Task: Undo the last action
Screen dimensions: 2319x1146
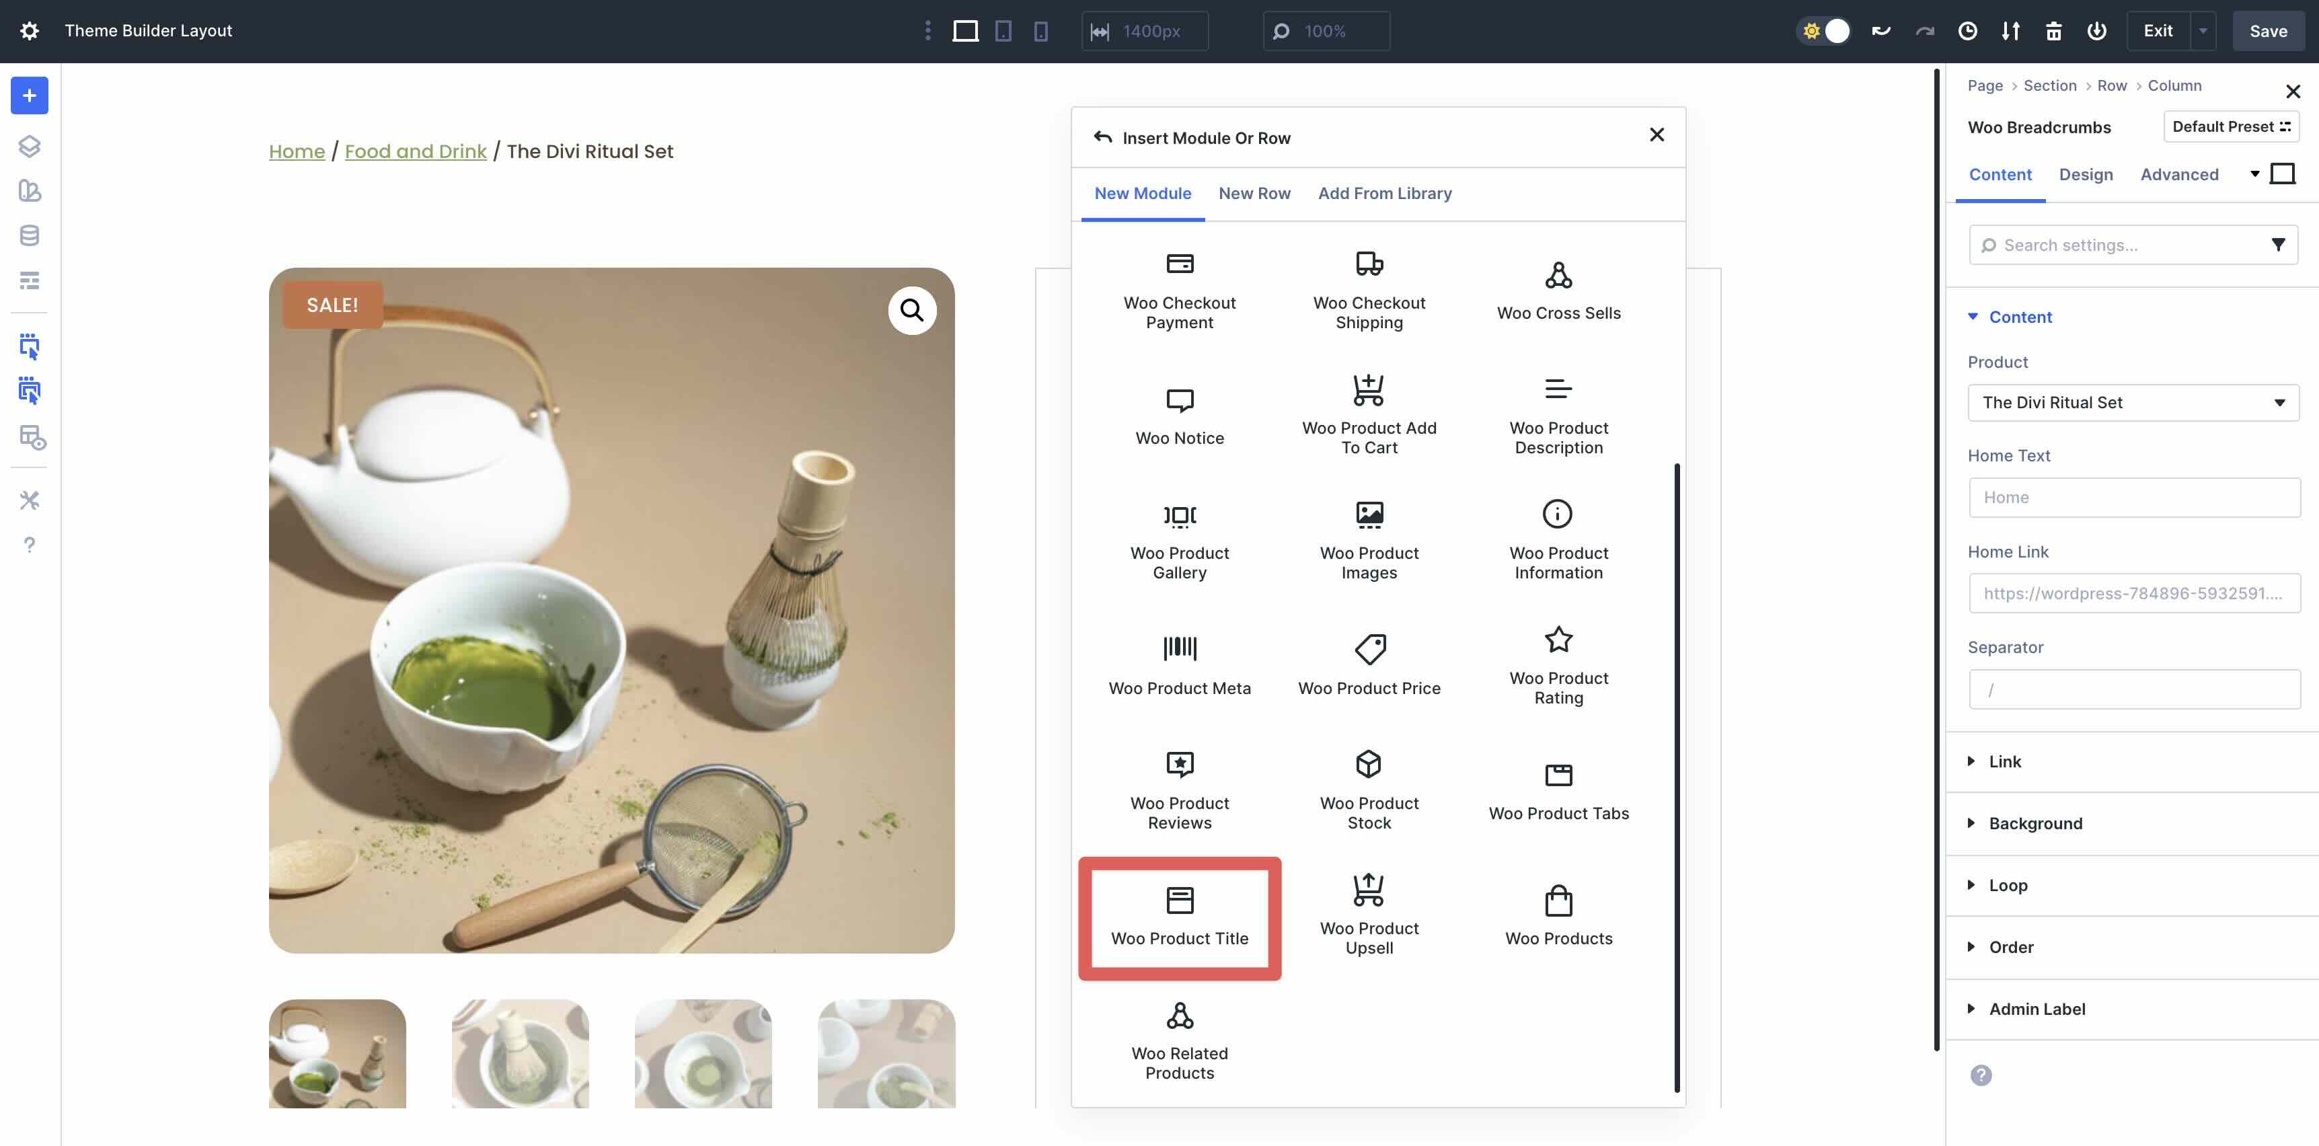Action: pyautogui.click(x=1880, y=31)
